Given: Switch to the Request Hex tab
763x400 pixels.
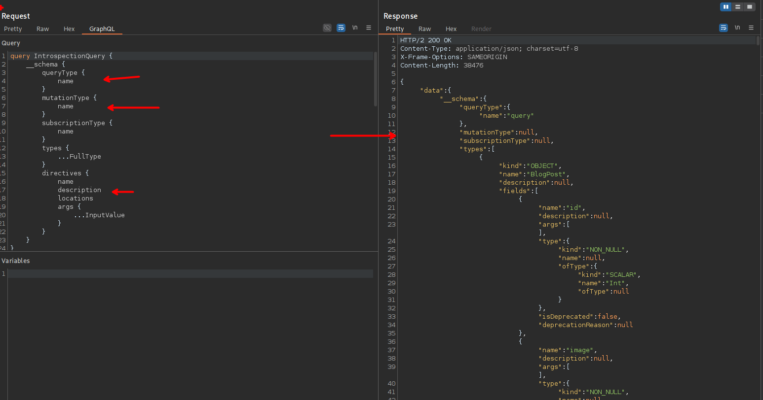Looking at the screenshot, I should click(x=69, y=29).
